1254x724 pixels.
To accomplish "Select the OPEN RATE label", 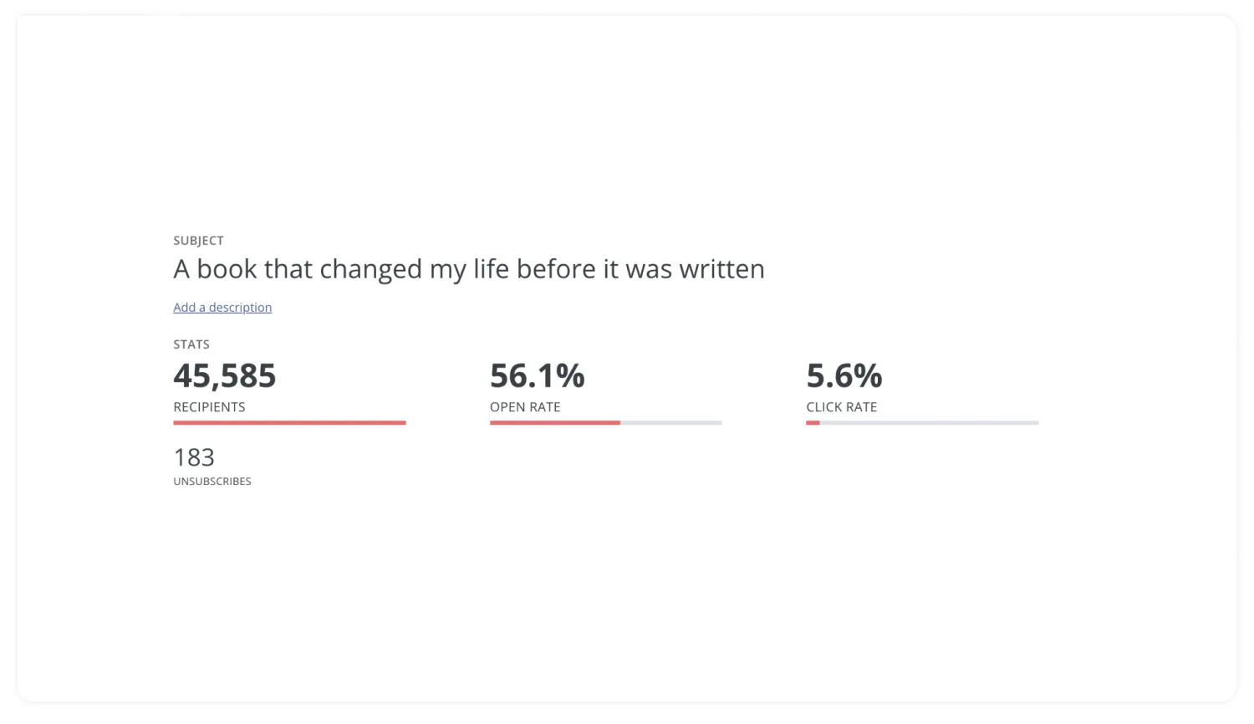I will click(x=525, y=407).
